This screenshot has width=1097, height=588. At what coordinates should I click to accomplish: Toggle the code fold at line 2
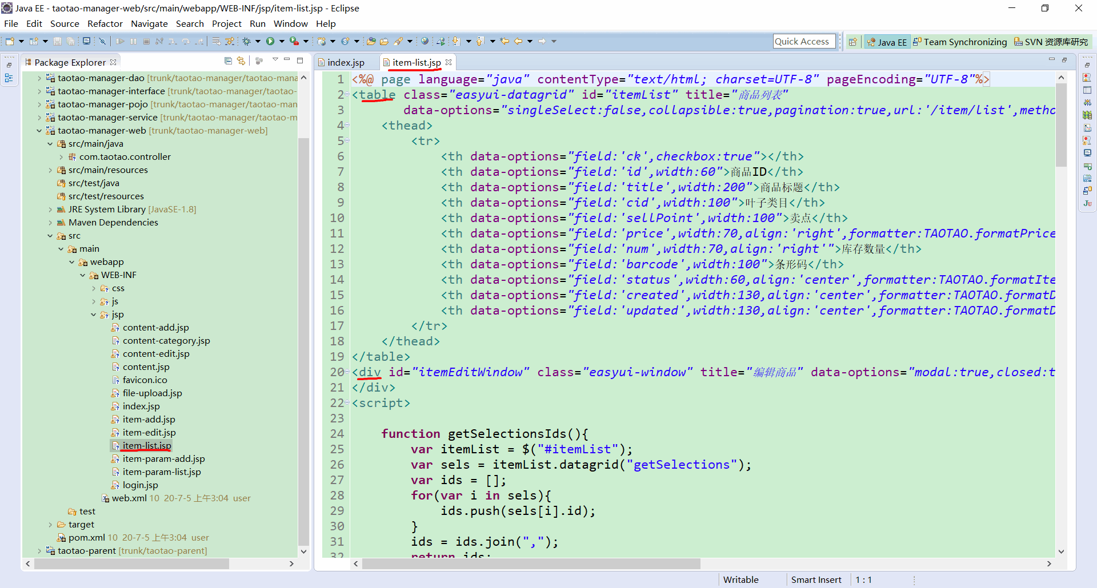347,95
